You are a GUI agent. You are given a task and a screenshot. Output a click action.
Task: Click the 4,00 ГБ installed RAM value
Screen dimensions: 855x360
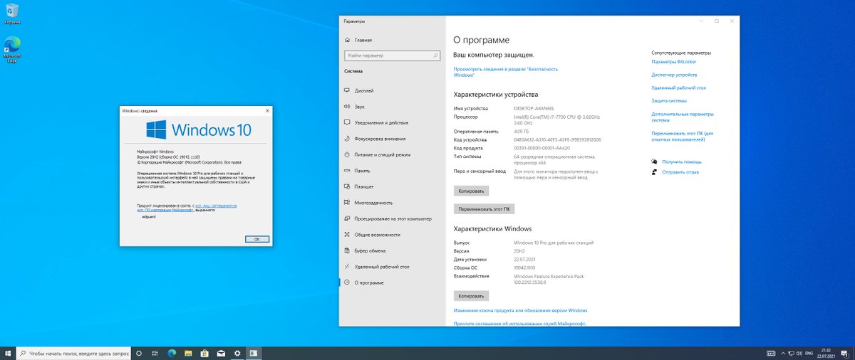522,132
